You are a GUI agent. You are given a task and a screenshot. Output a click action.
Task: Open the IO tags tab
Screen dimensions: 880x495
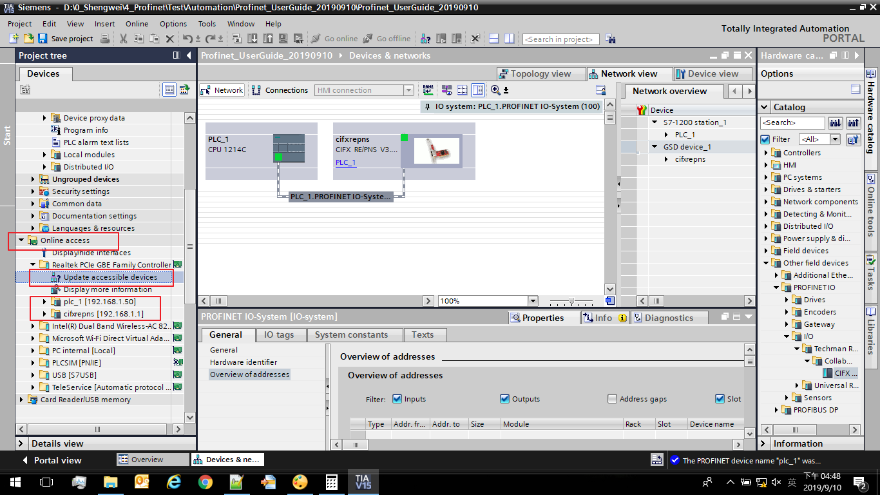point(279,335)
